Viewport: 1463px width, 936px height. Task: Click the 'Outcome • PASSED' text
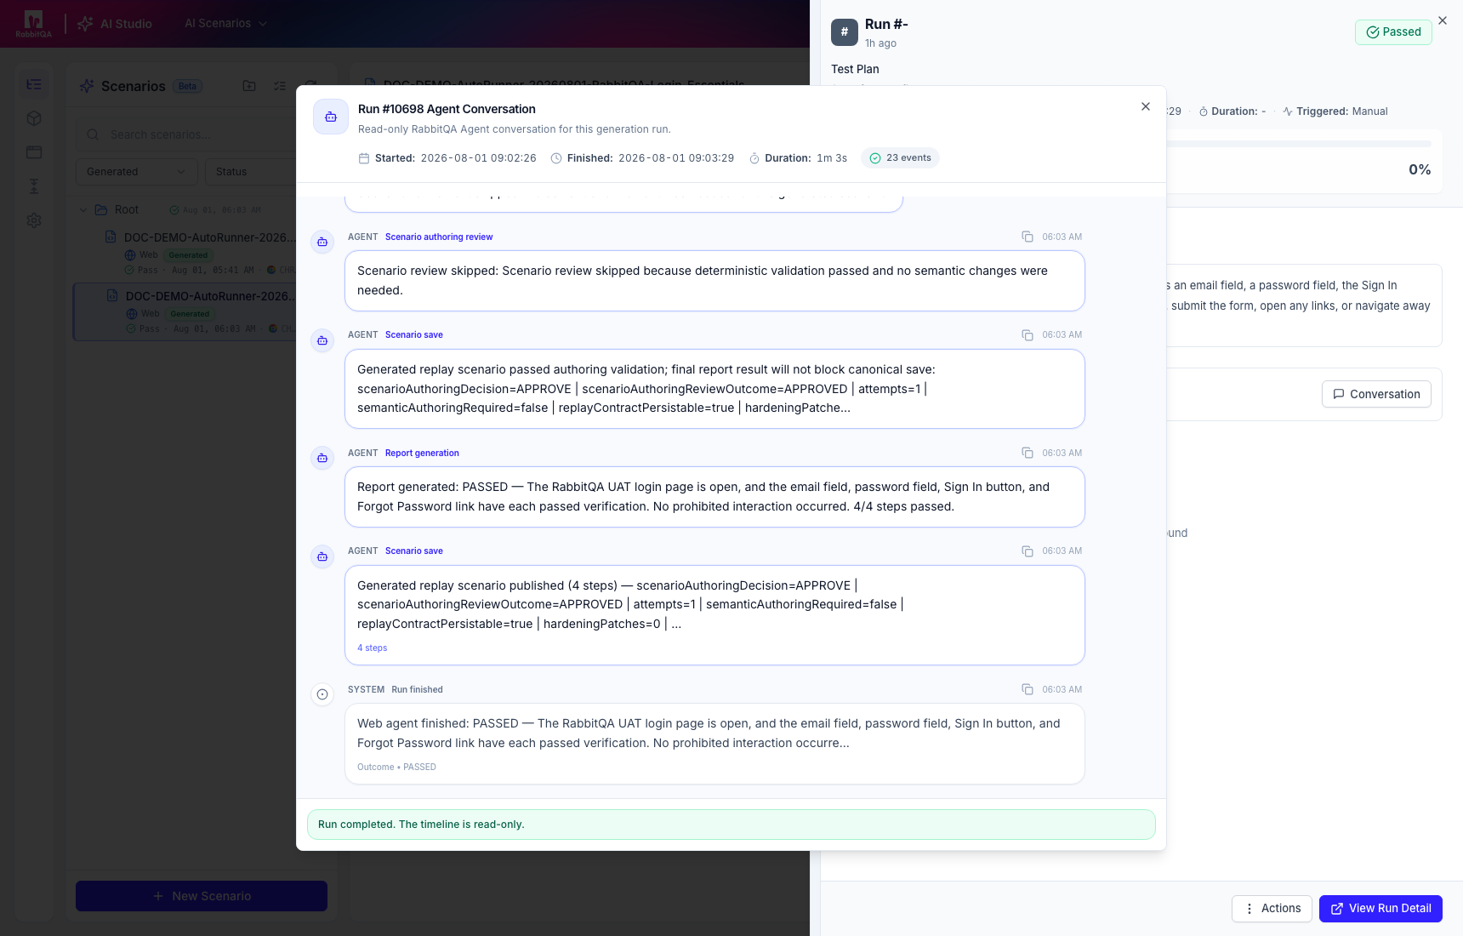[396, 768]
